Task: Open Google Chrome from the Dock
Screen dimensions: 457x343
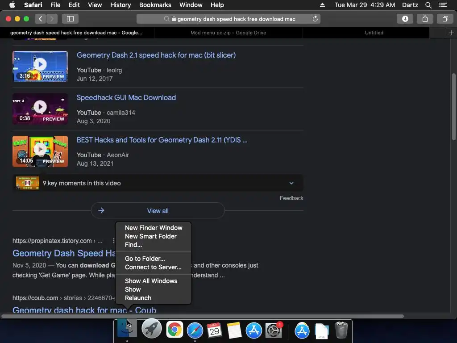Action: tap(174, 330)
